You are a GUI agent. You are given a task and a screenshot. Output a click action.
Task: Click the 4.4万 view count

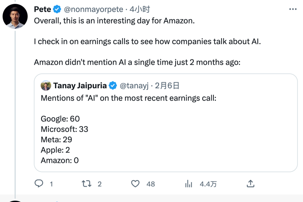click(x=208, y=184)
